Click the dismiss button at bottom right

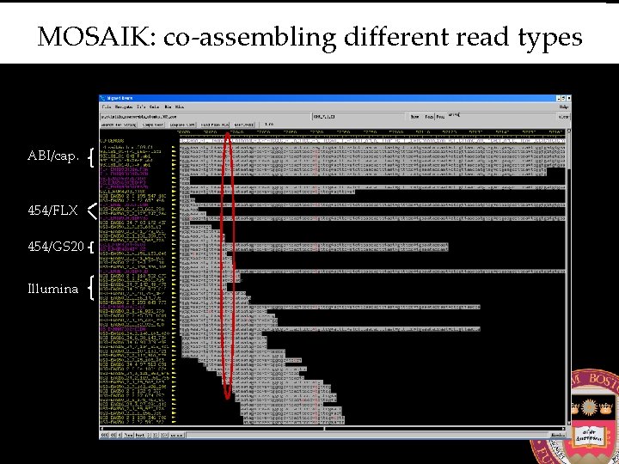pos(557,435)
